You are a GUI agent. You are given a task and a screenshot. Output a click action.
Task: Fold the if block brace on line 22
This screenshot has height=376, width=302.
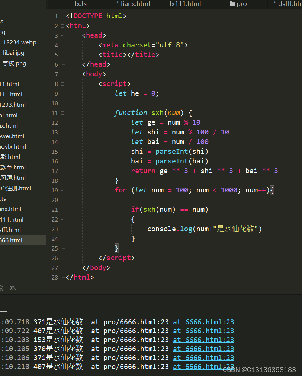tap(62, 219)
